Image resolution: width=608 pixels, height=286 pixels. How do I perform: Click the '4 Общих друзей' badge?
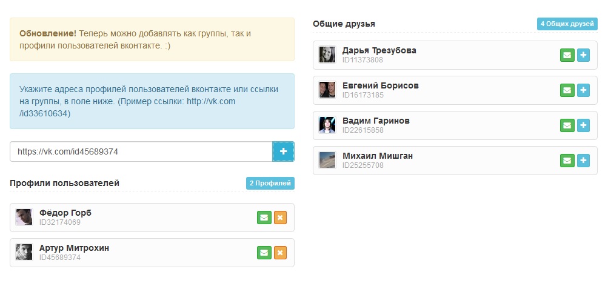(x=567, y=24)
